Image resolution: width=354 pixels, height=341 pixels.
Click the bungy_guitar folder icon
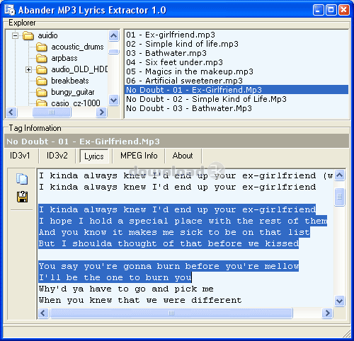pyautogui.click(x=42, y=92)
